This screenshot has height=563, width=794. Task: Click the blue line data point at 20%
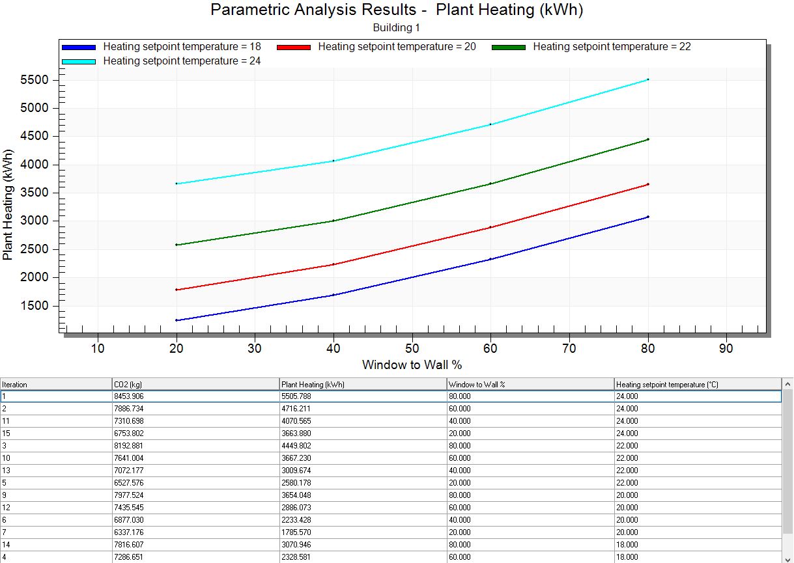pyautogui.click(x=177, y=320)
